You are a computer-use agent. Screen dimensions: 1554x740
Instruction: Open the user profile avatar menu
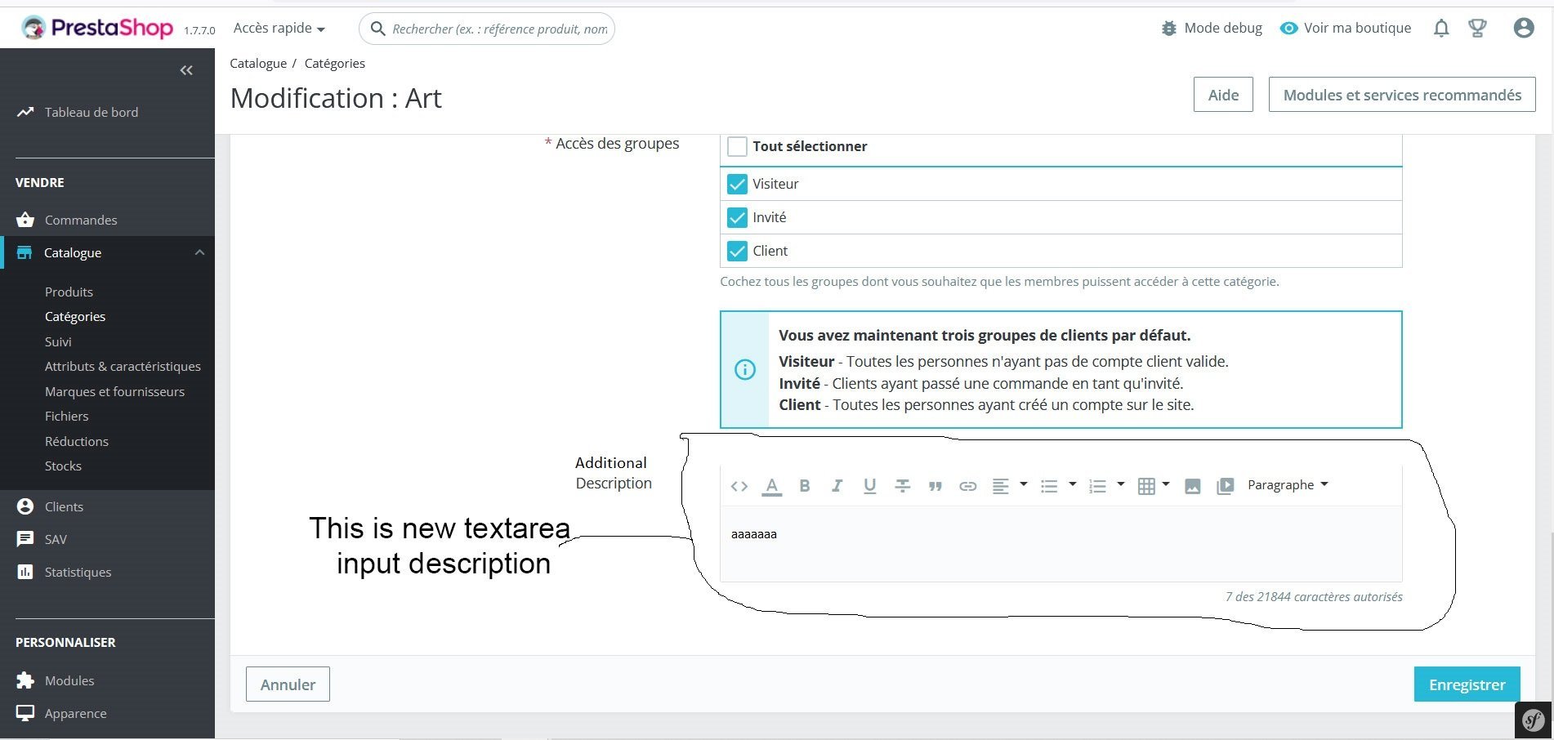[x=1524, y=28]
